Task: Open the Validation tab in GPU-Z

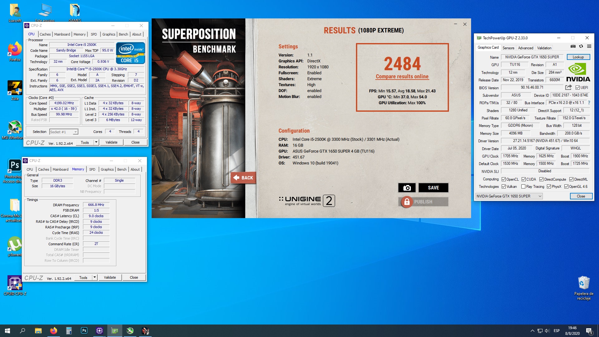Action: pyautogui.click(x=544, y=48)
